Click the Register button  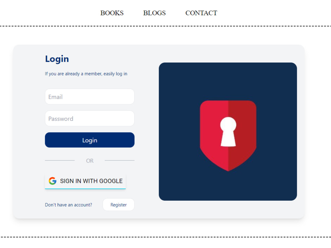pyautogui.click(x=118, y=205)
